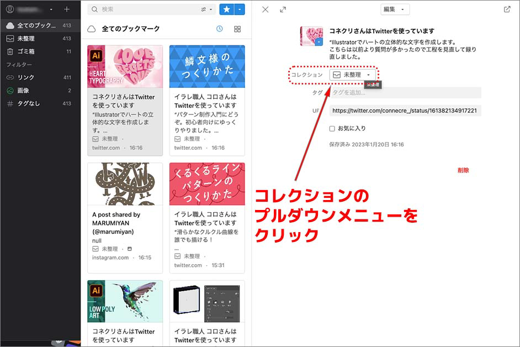Expand the 編集 mode dropdown

(395, 9)
